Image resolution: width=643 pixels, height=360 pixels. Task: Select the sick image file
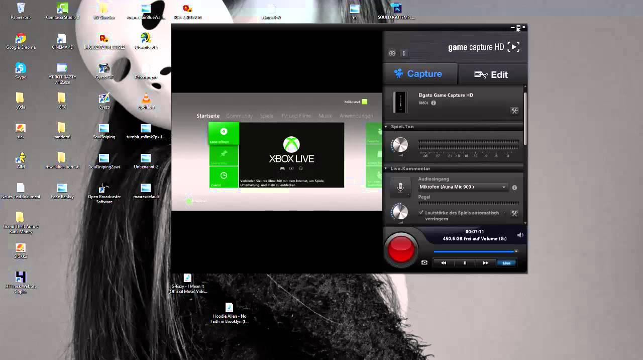click(x=21, y=130)
